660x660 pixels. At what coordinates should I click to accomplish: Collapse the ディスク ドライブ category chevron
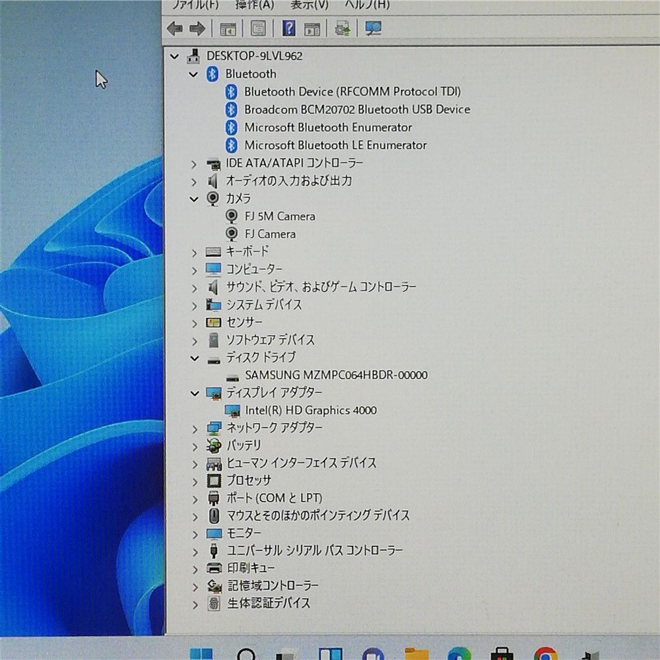coord(195,358)
